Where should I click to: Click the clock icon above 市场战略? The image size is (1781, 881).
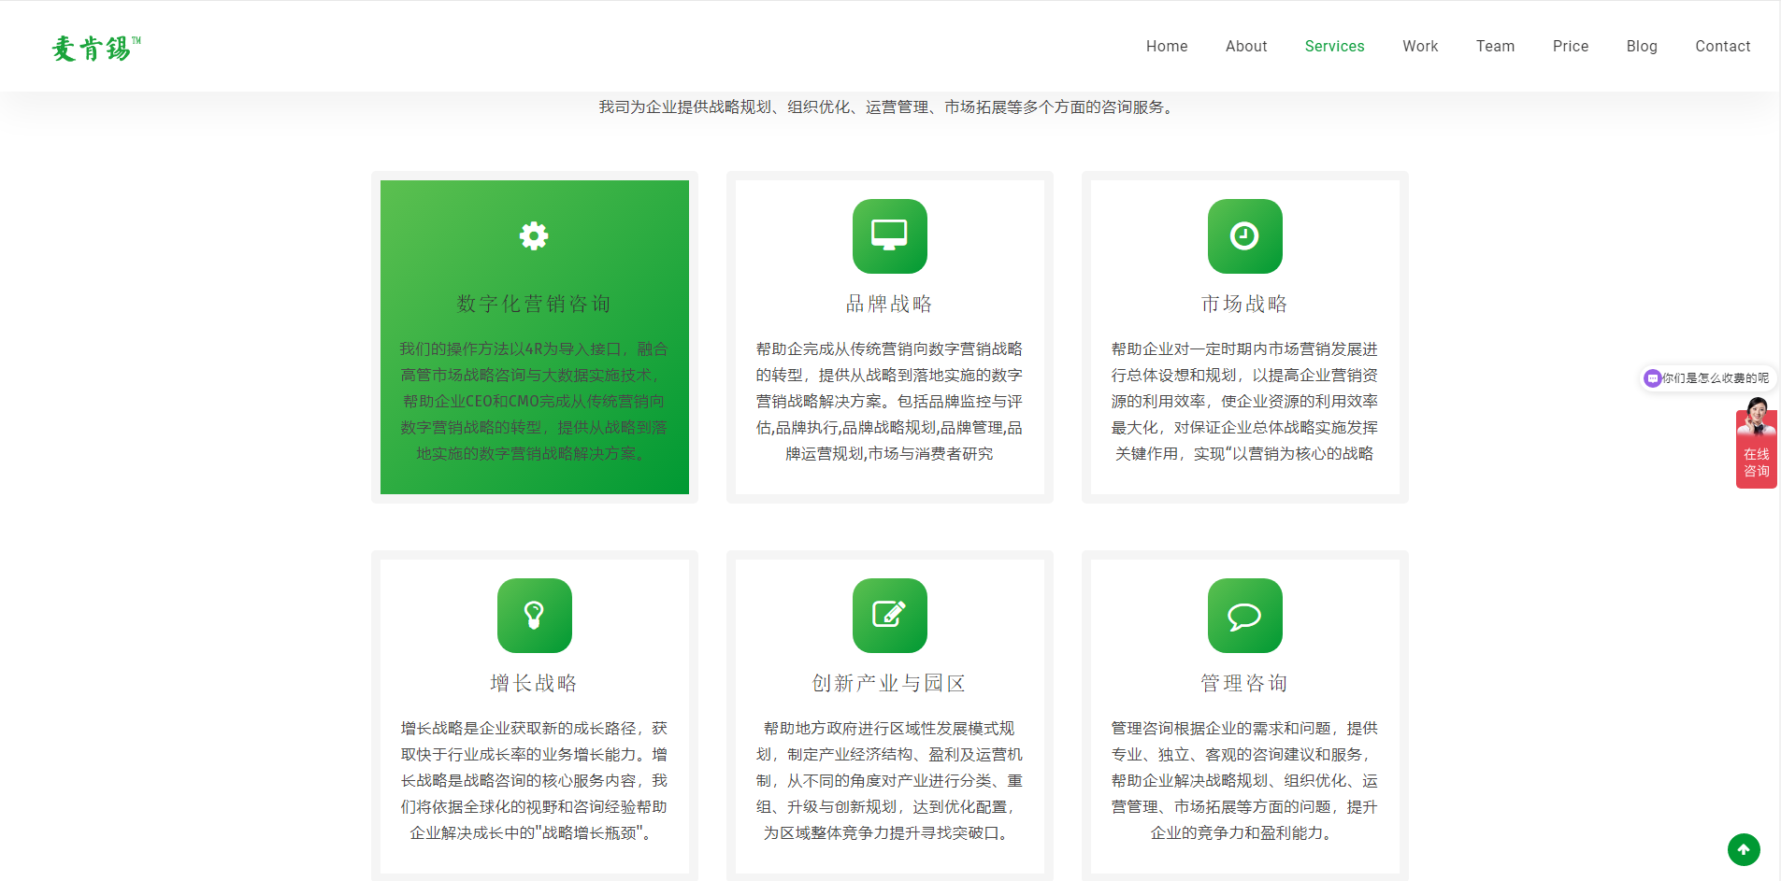point(1244,235)
